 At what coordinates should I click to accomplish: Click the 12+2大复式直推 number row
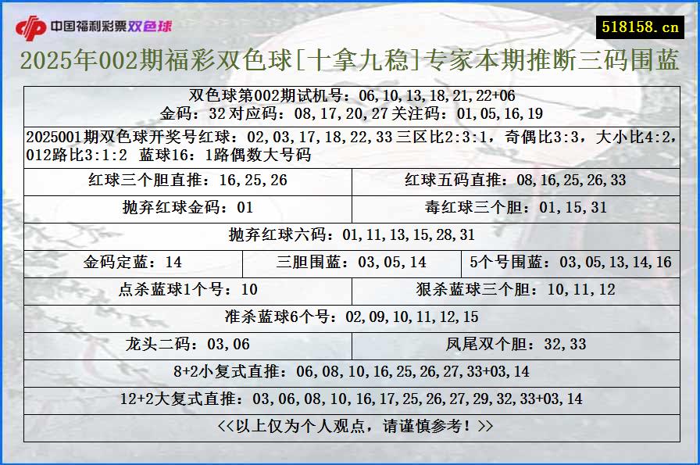click(350, 400)
